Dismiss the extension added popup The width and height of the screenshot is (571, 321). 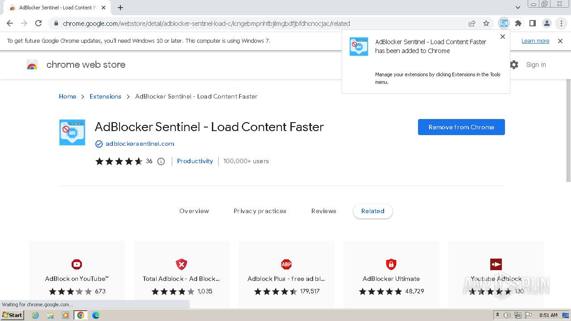(x=503, y=37)
